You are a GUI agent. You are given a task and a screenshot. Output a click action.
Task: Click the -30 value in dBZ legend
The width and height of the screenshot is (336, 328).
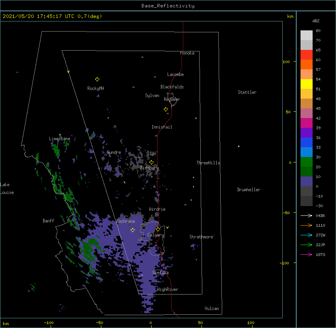click(319, 206)
